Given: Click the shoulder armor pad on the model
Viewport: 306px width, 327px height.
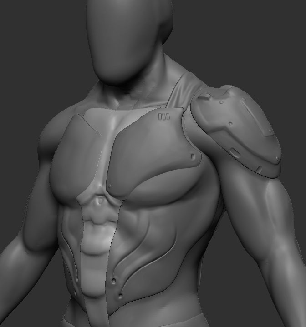Looking at the screenshot, I should (236, 131).
